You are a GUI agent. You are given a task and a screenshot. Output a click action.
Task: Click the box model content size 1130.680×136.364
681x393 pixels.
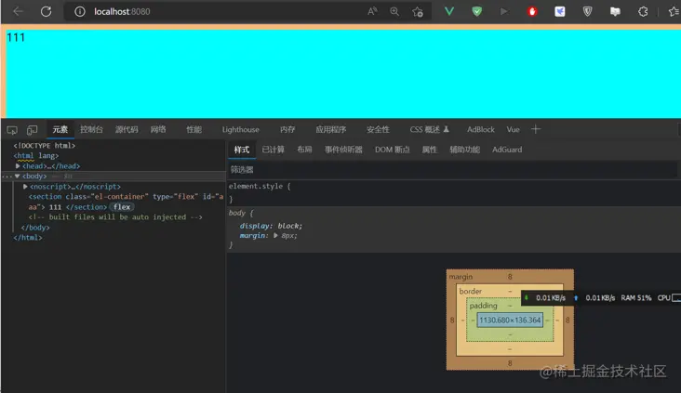pyautogui.click(x=510, y=321)
